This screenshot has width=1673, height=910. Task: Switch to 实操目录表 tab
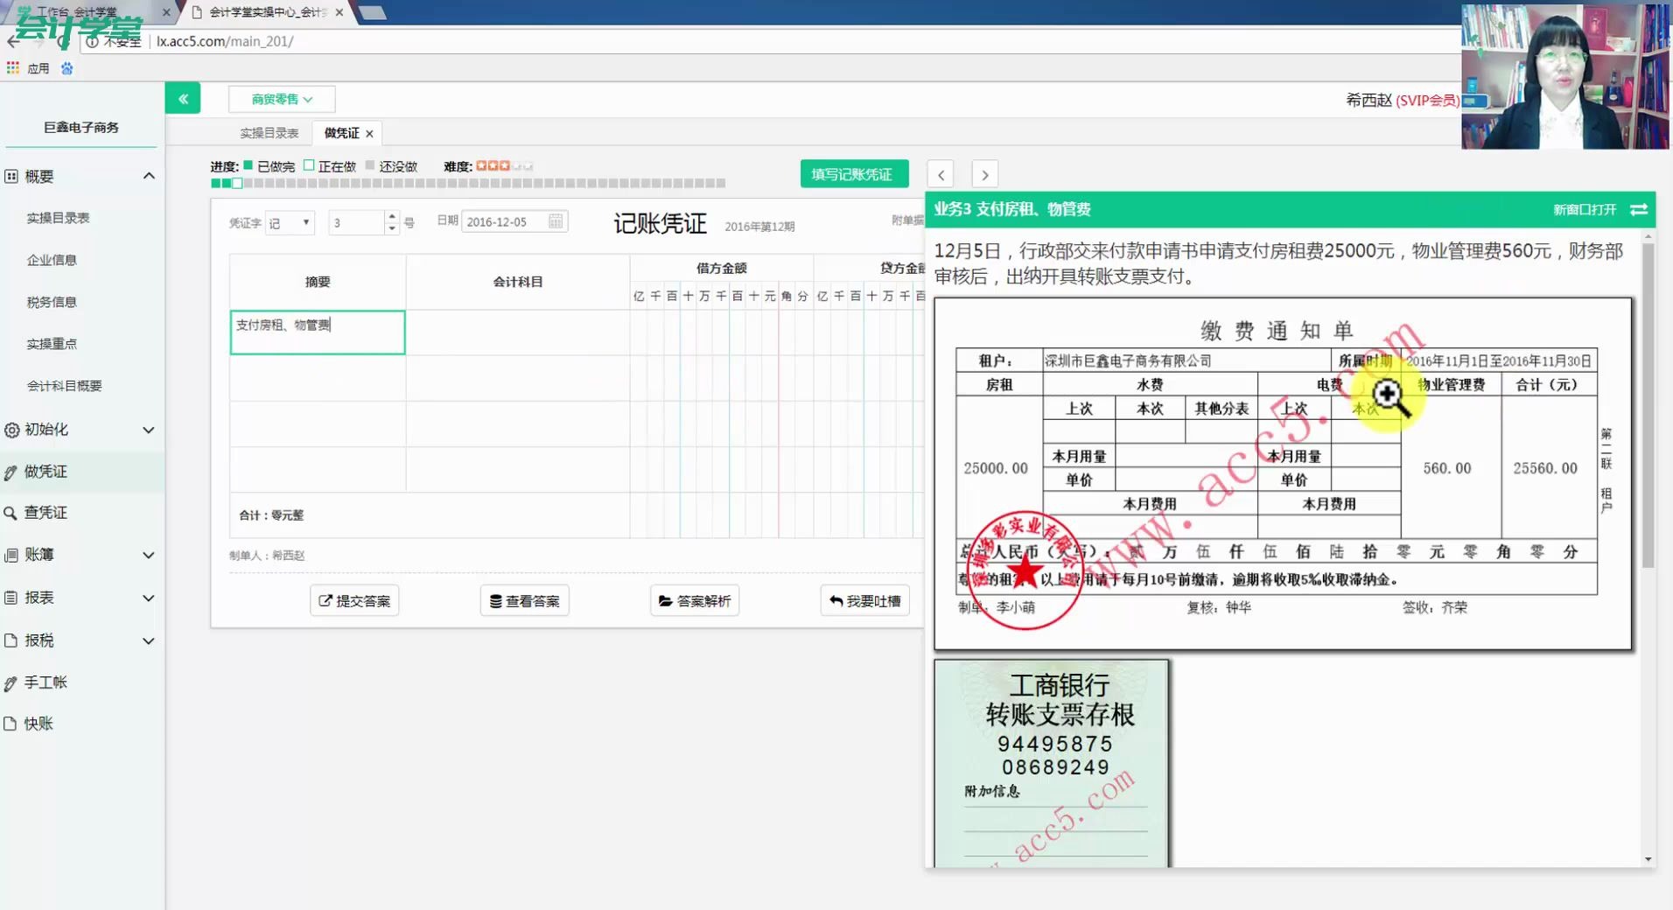pyautogui.click(x=269, y=133)
